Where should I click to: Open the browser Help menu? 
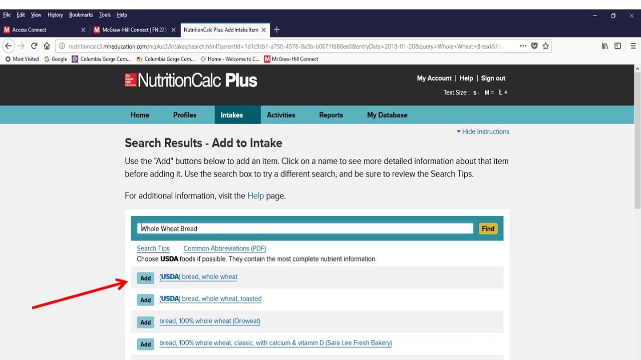click(122, 15)
